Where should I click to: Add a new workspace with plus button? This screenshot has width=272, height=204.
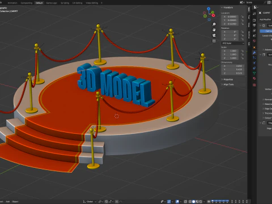pos(101,3)
